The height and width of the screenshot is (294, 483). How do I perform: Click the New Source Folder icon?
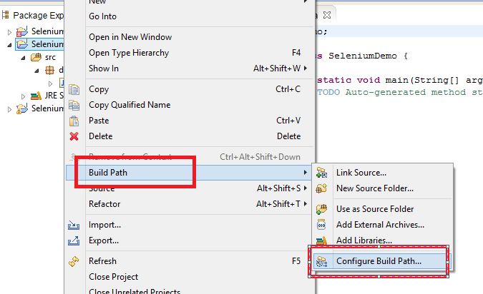point(321,188)
